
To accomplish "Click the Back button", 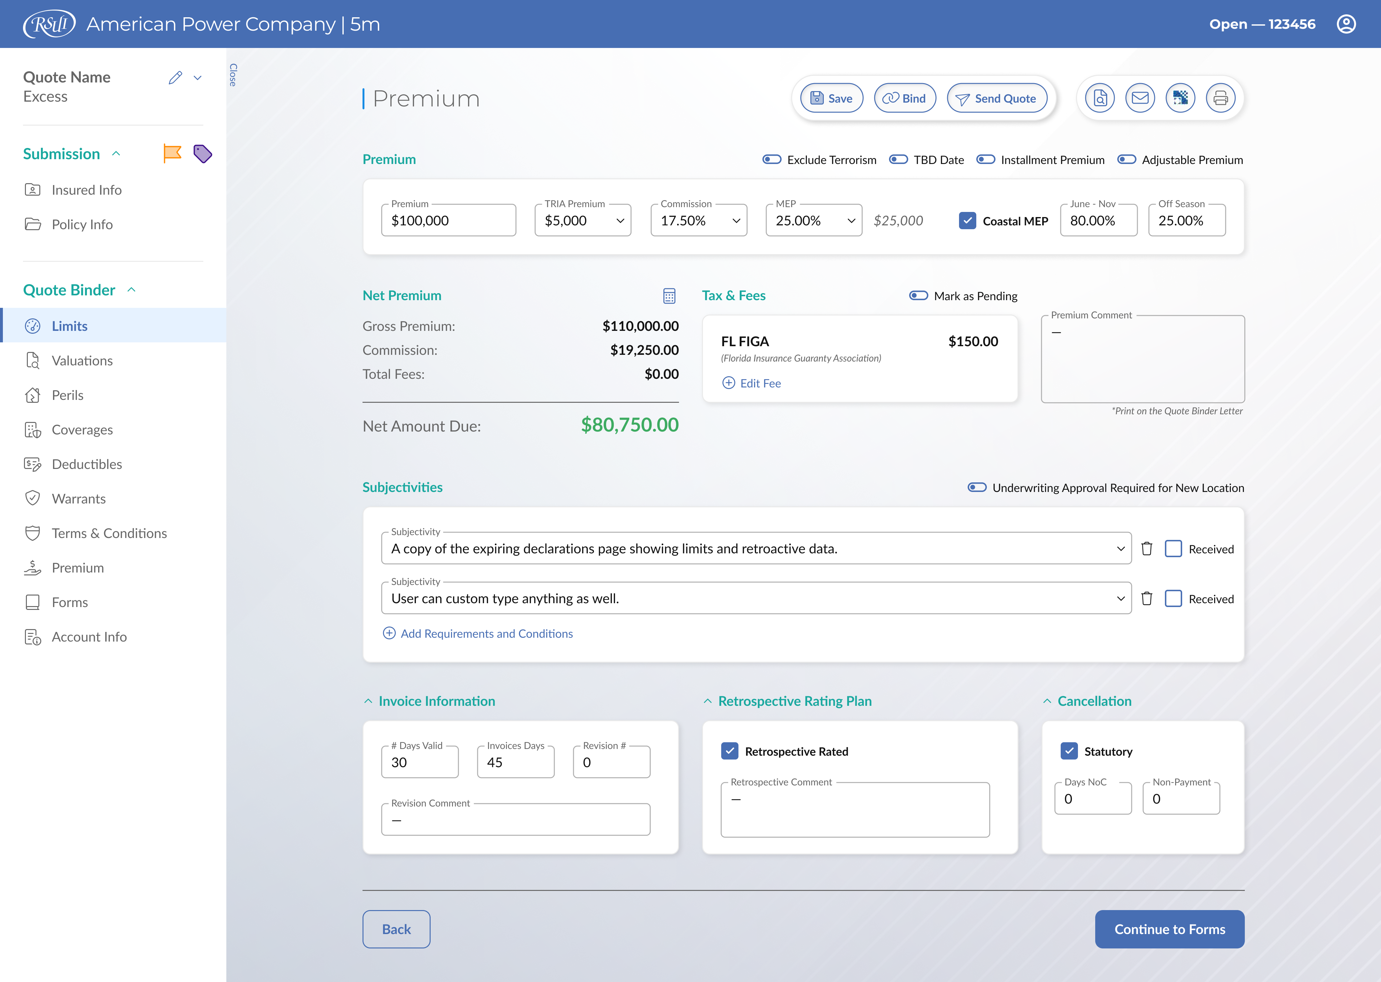I will click(x=396, y=929).
